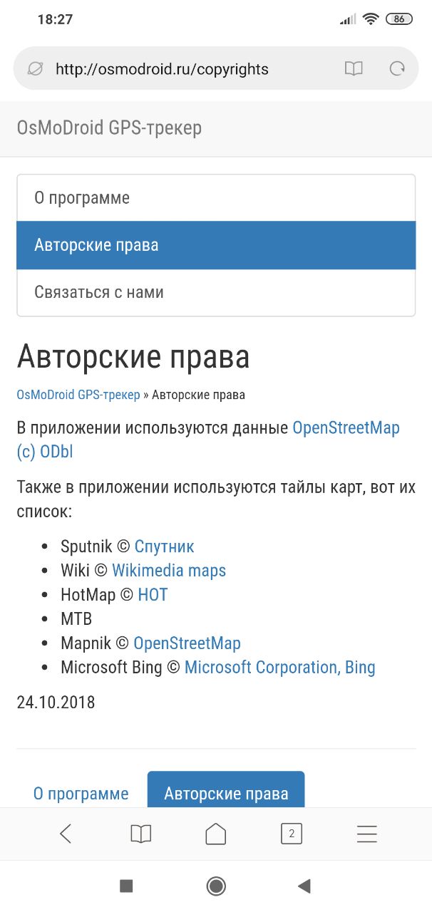Tap the Wi-Fi status icon
Image resolution: width=432 pixels, height=912 pixels.
370,19
